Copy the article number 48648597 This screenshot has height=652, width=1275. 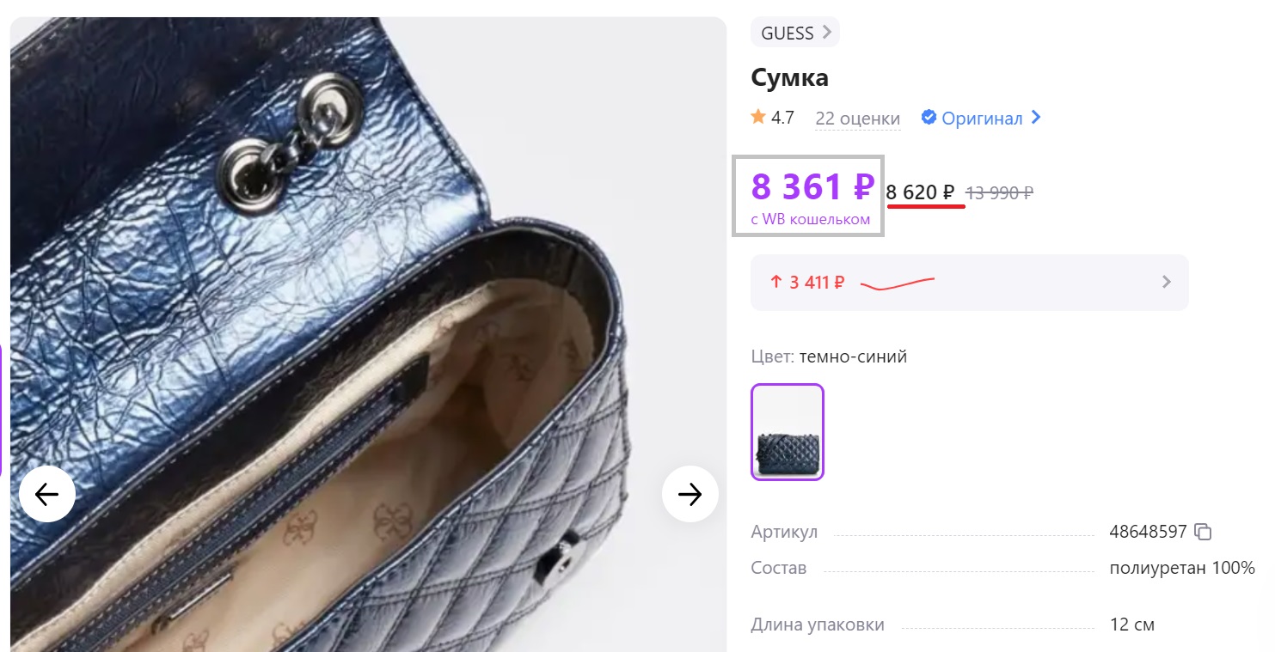pos(1204,532)
